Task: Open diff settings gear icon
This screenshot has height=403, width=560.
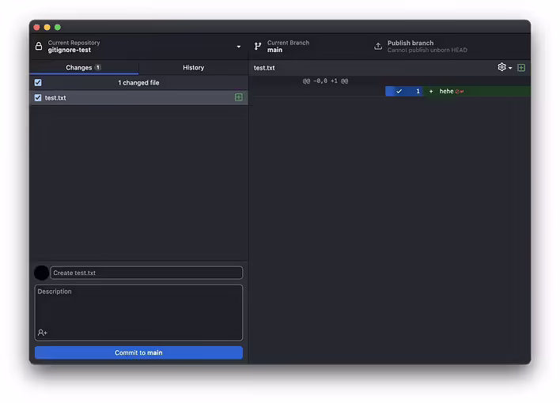Action: click(501, 67)
